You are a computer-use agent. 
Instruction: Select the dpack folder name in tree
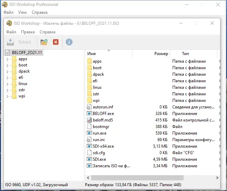pyautogui.click(x=24, y=71)
